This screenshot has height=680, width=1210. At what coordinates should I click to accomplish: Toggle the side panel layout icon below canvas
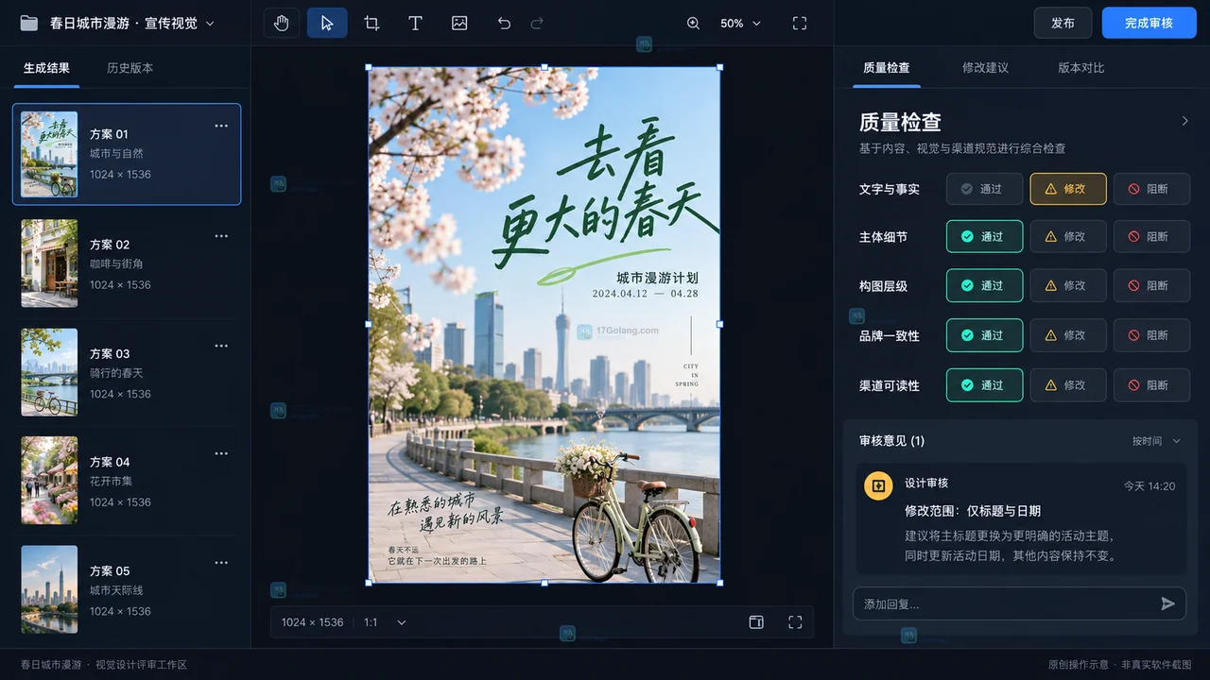tap(756, 622)
